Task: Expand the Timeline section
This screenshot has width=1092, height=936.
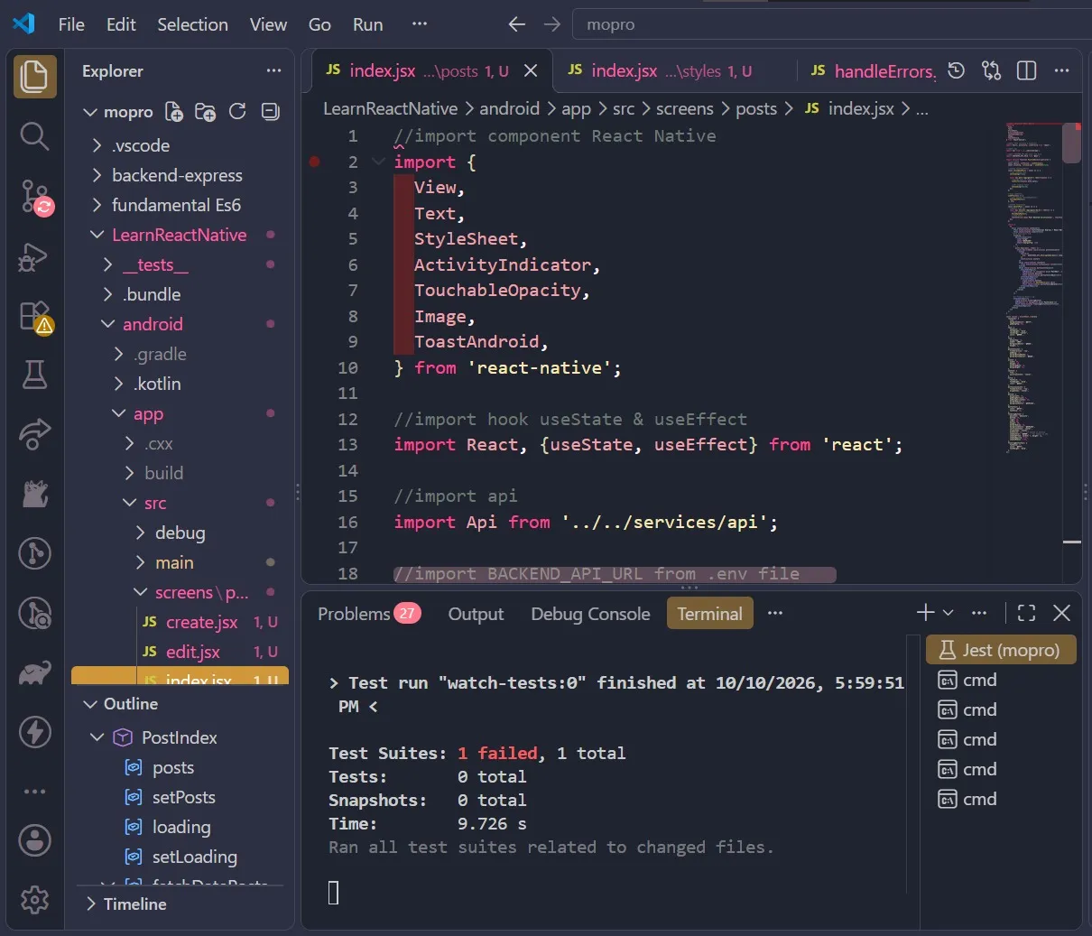Action: tap(180, 904)
